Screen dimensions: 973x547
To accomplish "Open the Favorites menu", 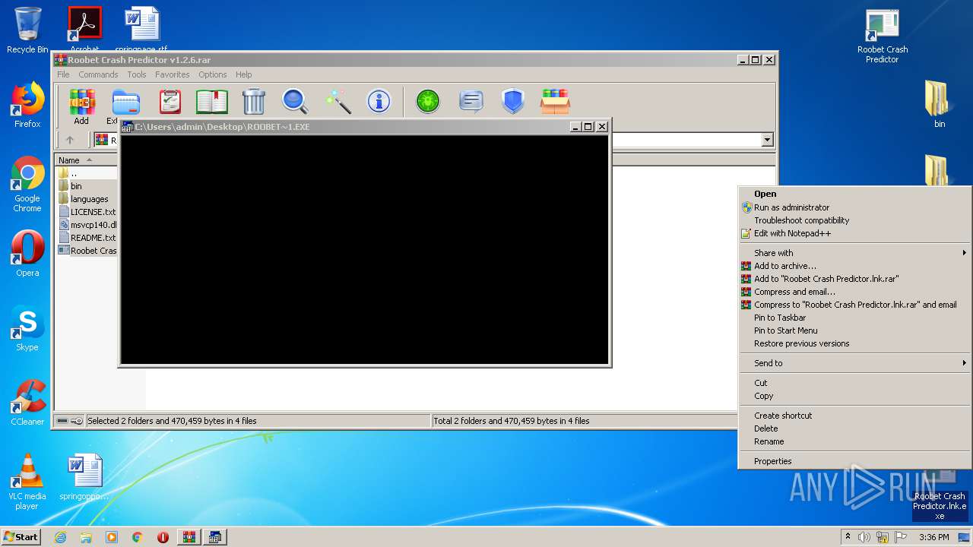I will [x=173, y=74].
